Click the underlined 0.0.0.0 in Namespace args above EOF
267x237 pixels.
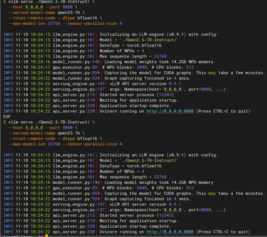pyautogui.click(x=173, y=89)
